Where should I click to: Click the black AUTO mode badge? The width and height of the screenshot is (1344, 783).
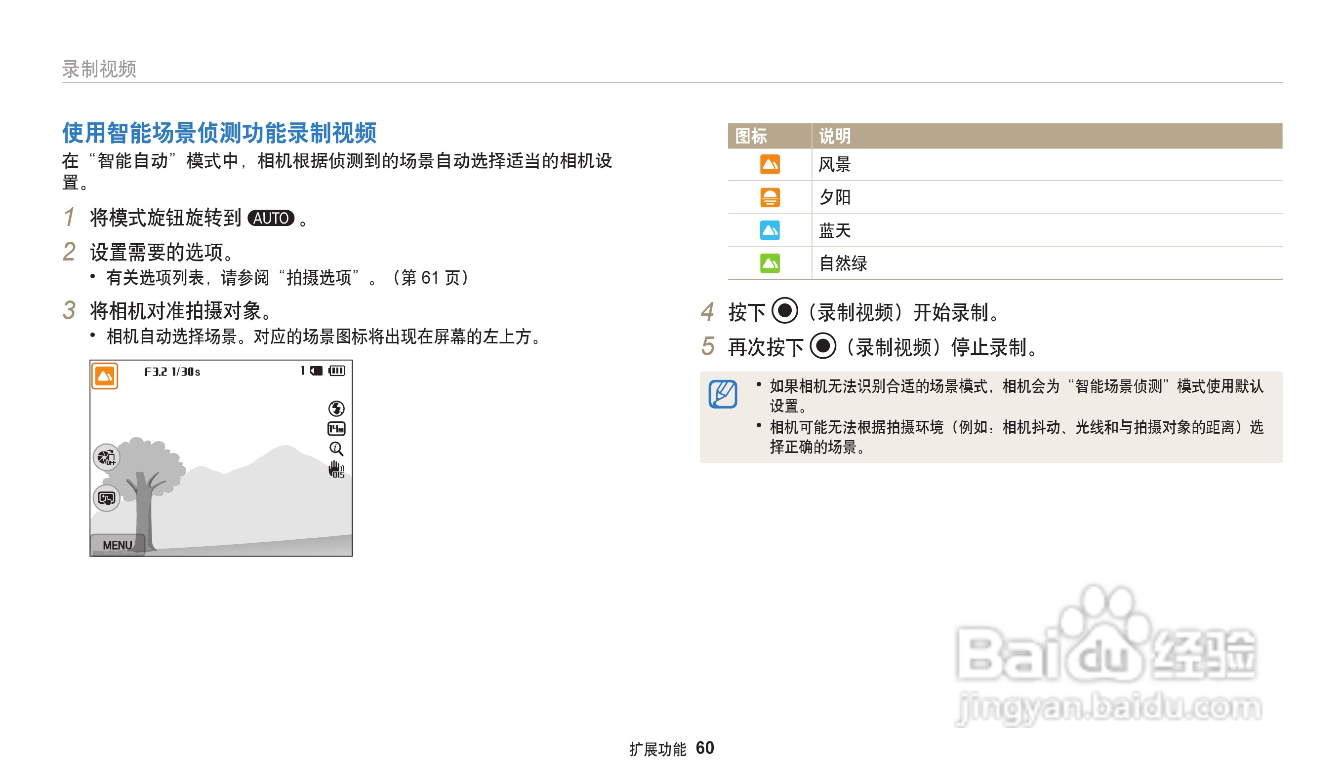(x=271, y=218)
